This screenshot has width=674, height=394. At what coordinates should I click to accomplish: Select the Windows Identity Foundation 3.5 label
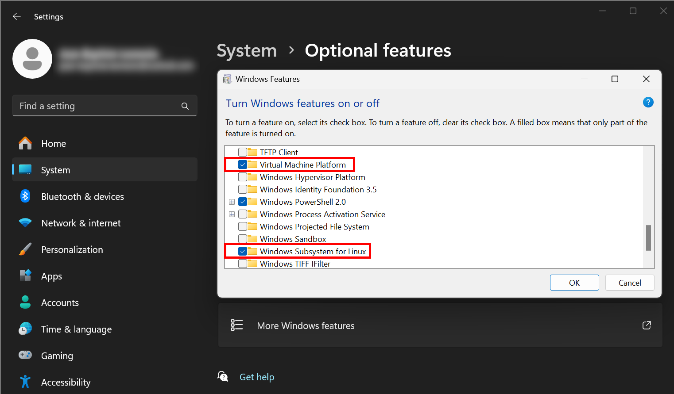[318, 189]
